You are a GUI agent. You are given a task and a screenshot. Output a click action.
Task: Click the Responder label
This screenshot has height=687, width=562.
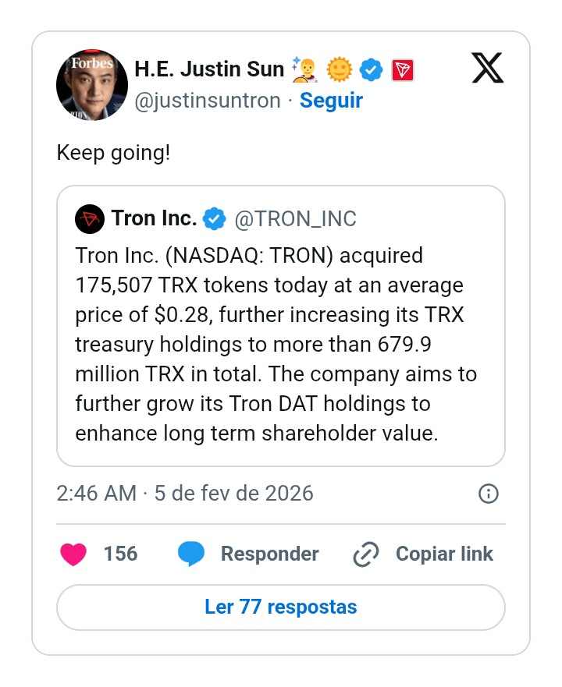pos(269,554)
